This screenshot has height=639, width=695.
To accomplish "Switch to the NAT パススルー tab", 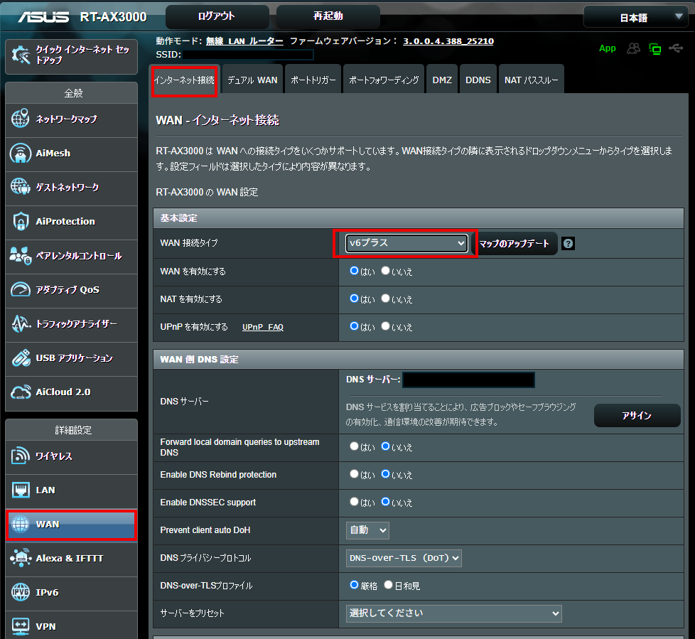I will [531, 80].
